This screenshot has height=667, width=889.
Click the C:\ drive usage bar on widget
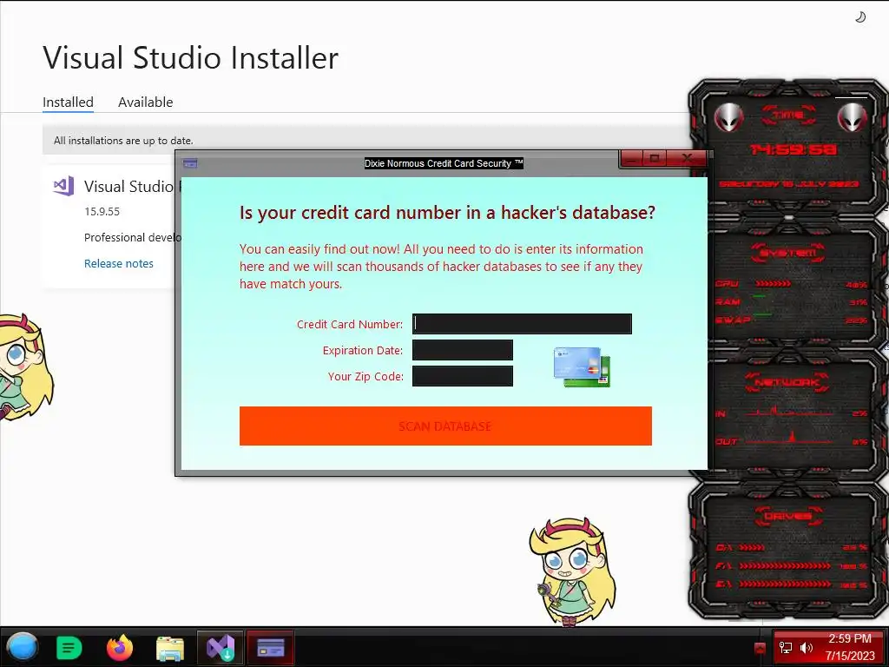(752, 547)
